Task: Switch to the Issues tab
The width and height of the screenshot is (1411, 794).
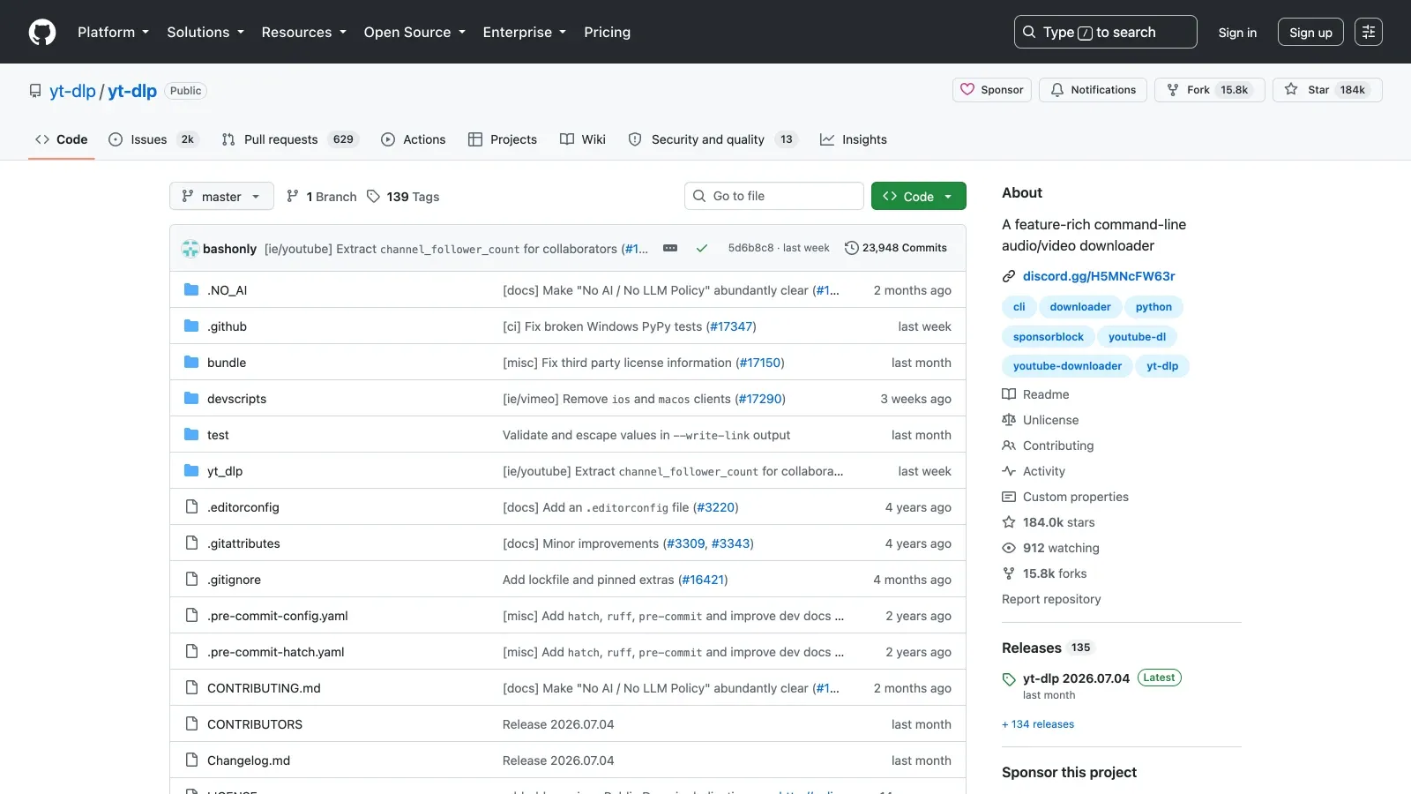Action: (x=153, y=139)
